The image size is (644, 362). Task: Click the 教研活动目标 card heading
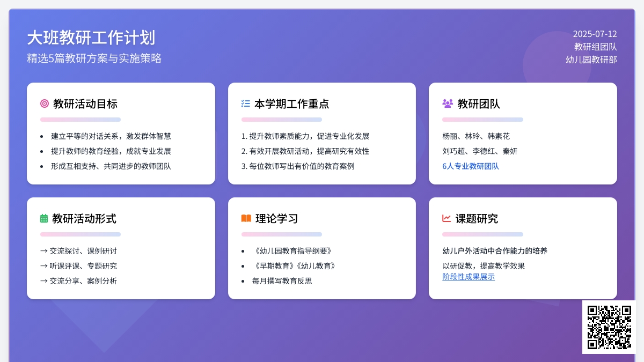pyautogui.click(x=85, y=104)
